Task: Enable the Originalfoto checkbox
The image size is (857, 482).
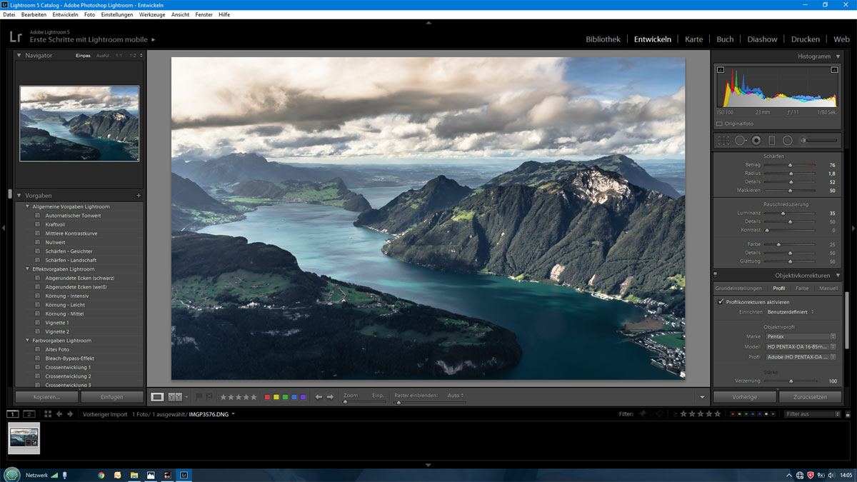Action: click(x=720, y=124)
